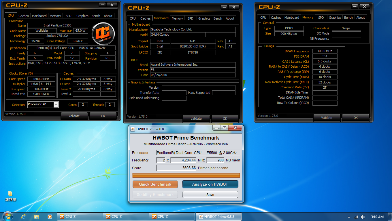
Task: Click the HWBOT Processor name field
Action: pyautogui.click(x=198, y=153)
